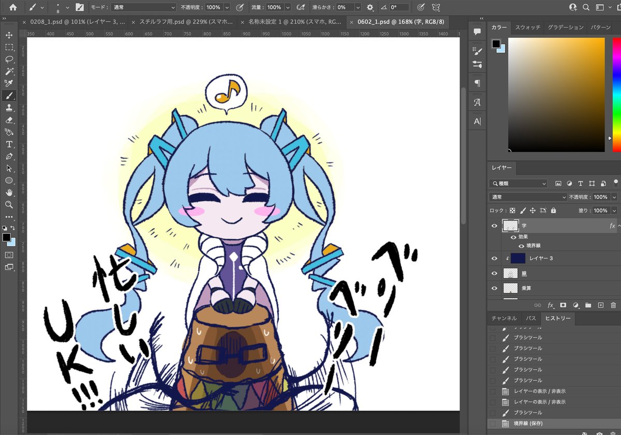The width and height of the screenshot is (621, 435).
Task: Toggle the layer filter on/off switch
Action: (x=616, y=183)
